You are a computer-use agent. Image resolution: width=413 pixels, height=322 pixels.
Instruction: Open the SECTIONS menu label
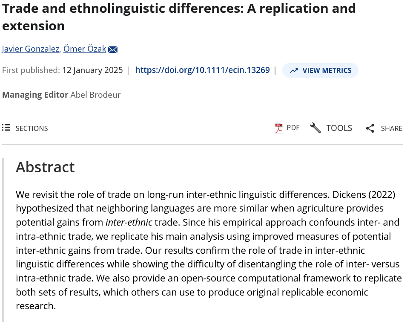[32, 128]
